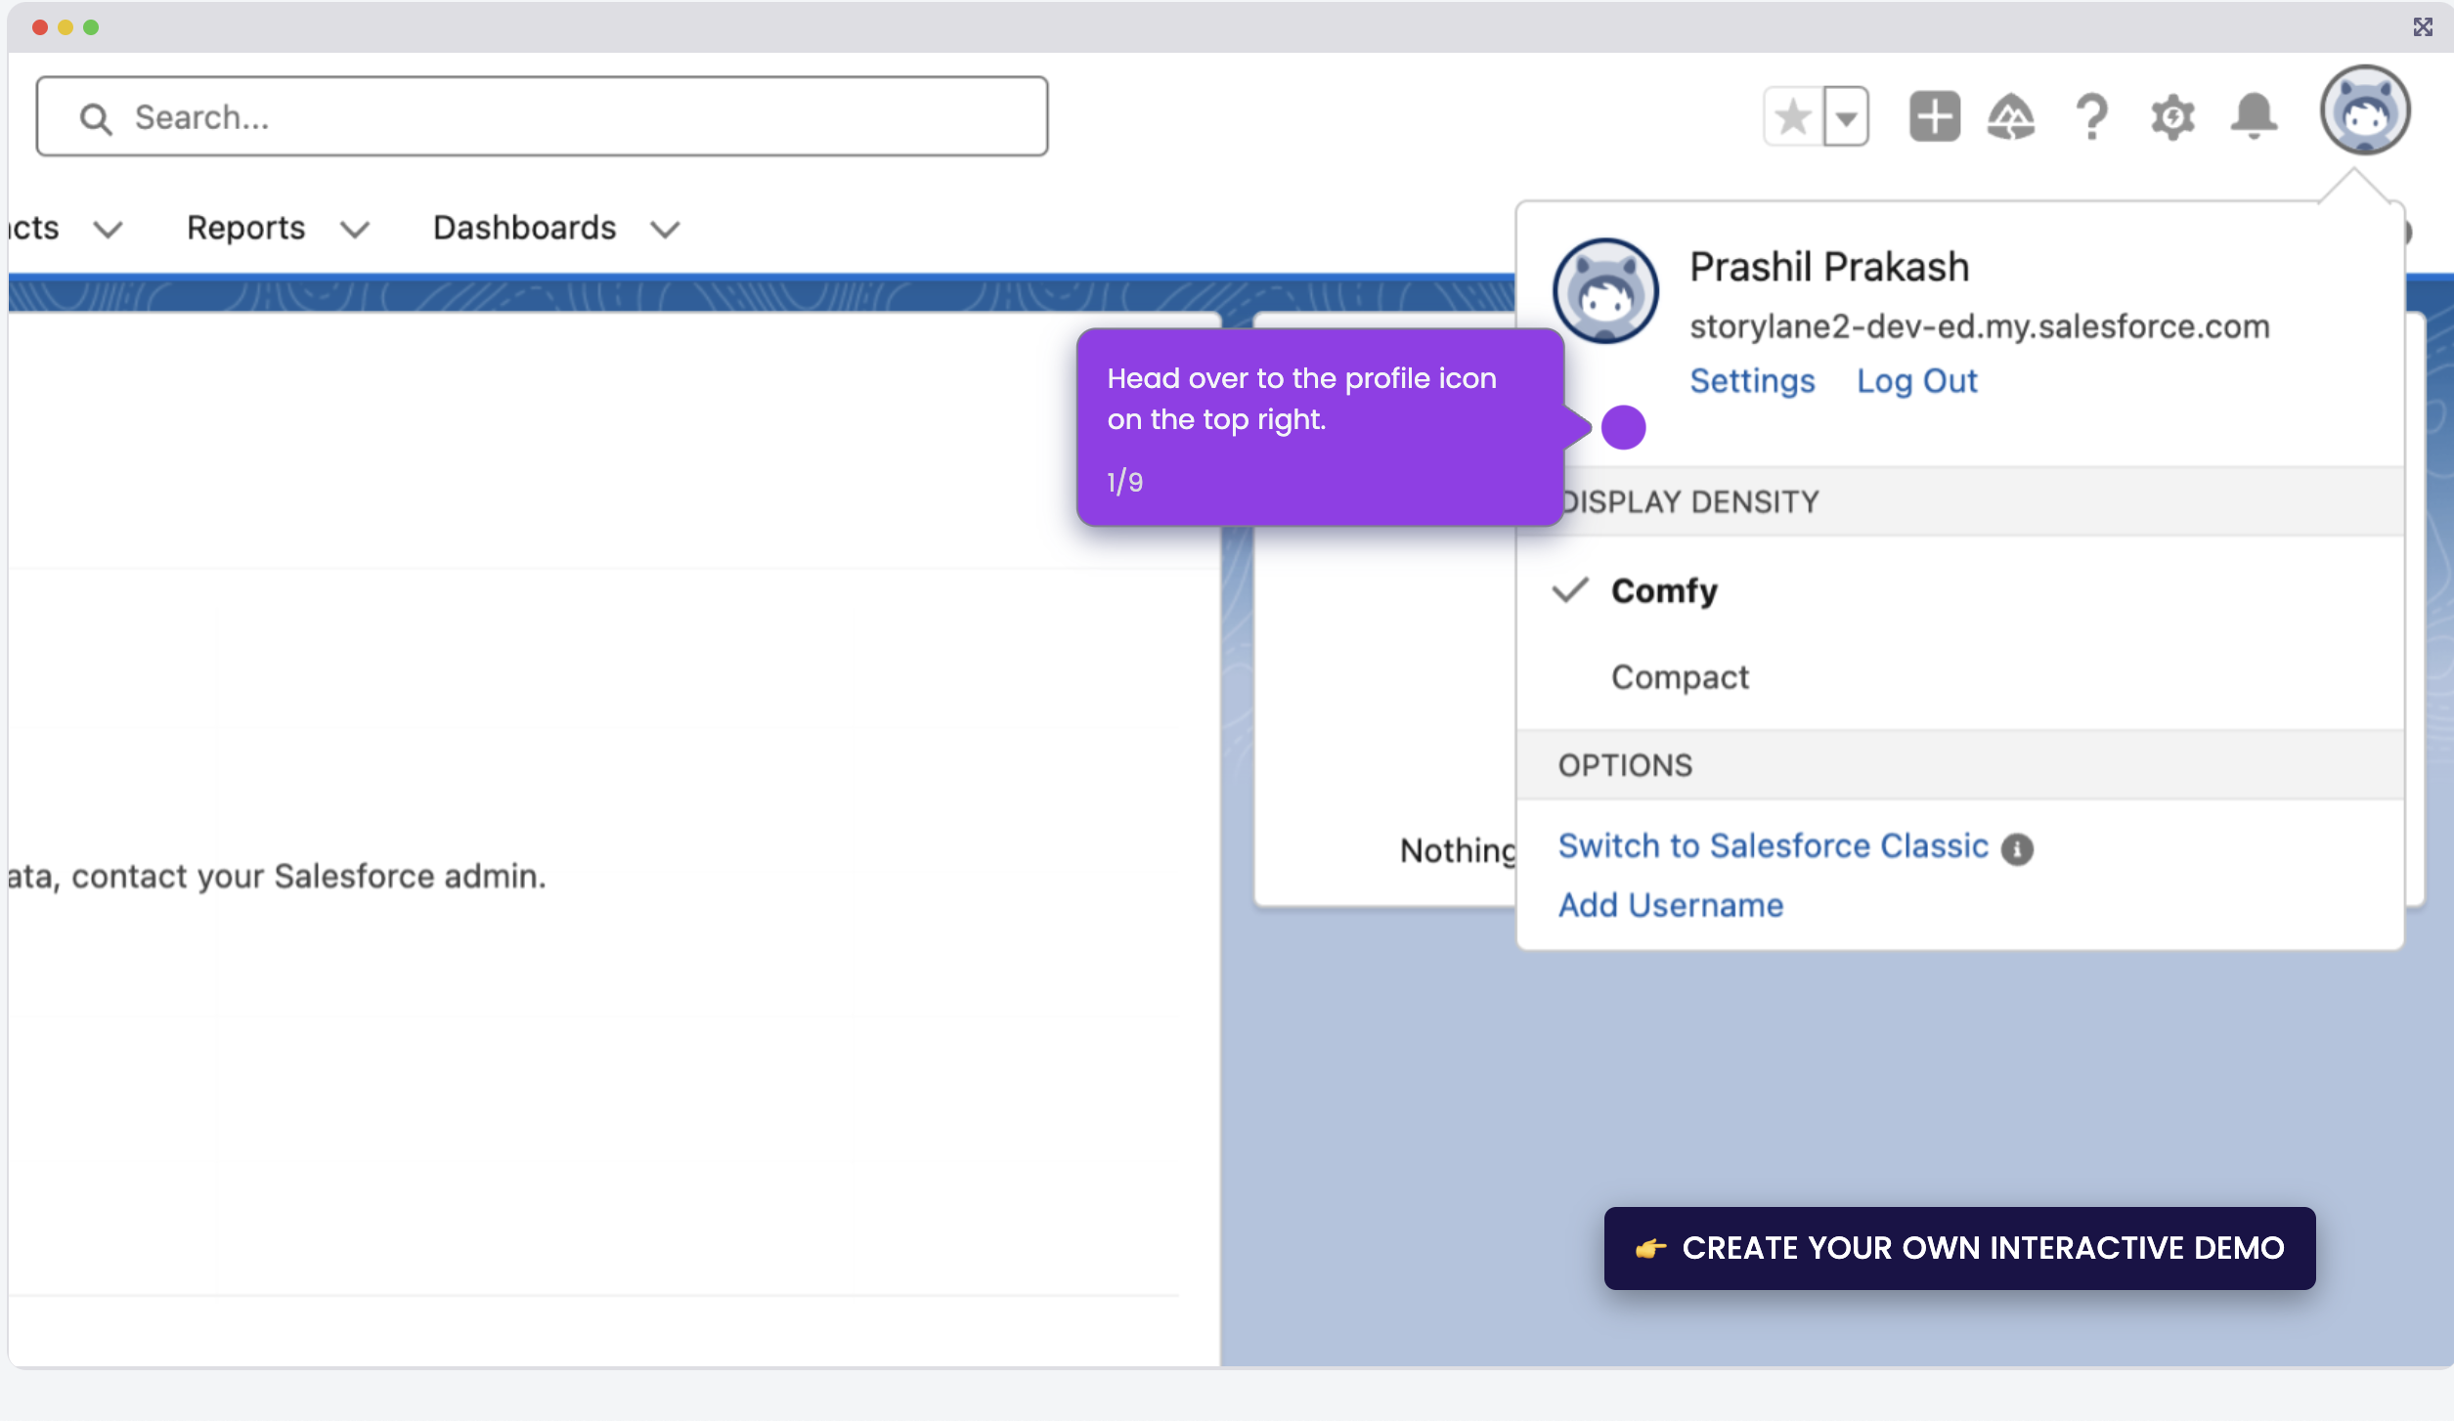Open Settings from the profile menu
The height and width of the screenshot is (1421, 2454).
(1751, 381)
